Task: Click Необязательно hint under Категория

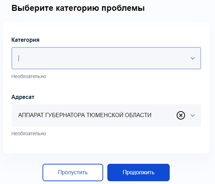Action: tap(29, 76)
